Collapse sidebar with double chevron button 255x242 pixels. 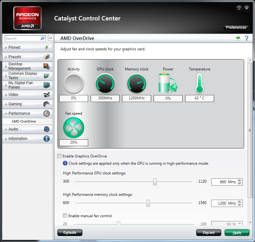pos(50,38)
